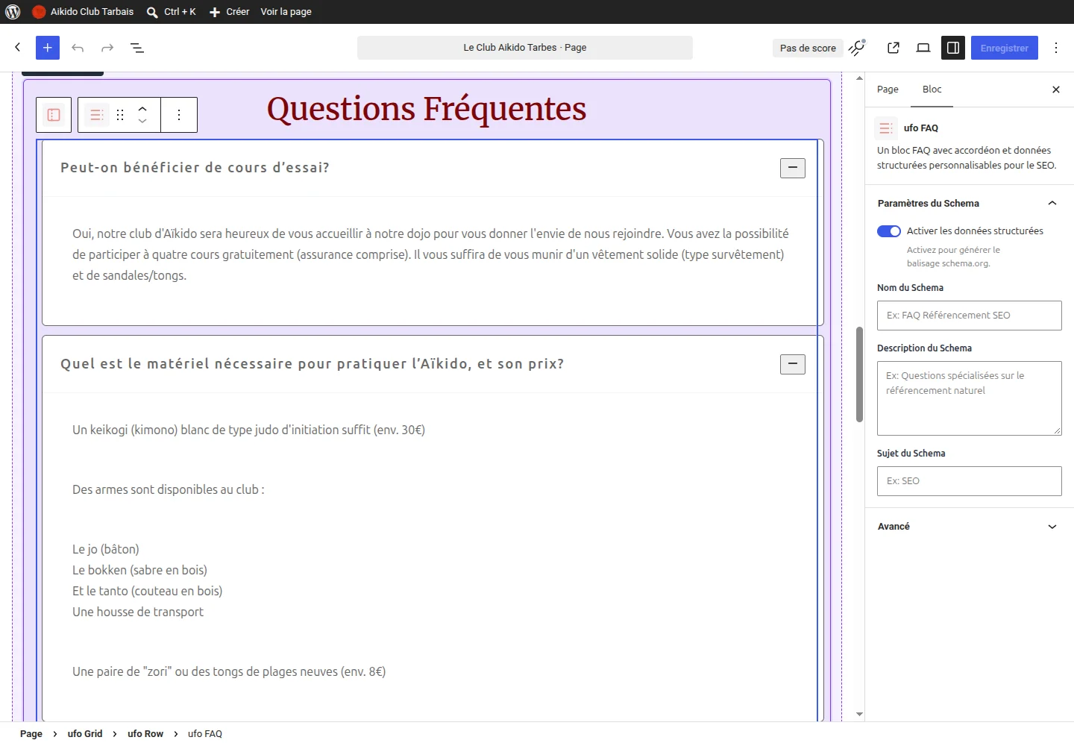
Task: Open the Ctrl + K search command
Action: pyautogui.click(x=172, y=12)
